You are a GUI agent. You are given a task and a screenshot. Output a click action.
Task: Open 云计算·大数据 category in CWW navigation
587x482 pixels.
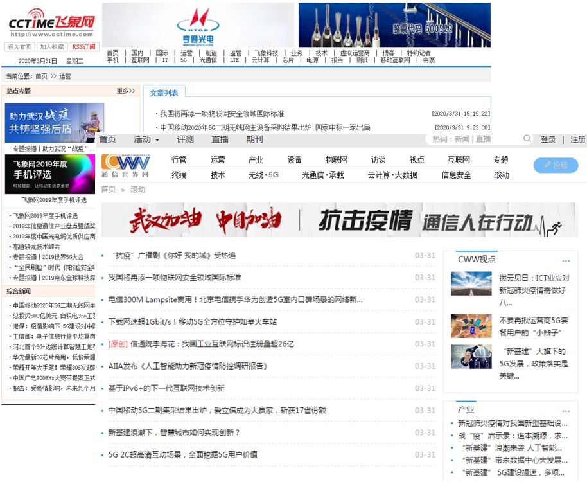(392, 175)
